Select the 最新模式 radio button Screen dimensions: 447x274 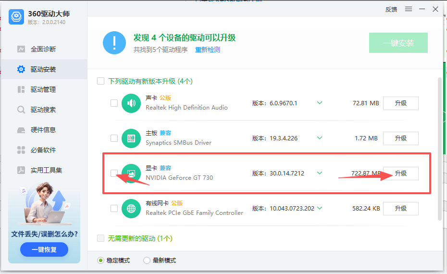[x=147, y=261]
